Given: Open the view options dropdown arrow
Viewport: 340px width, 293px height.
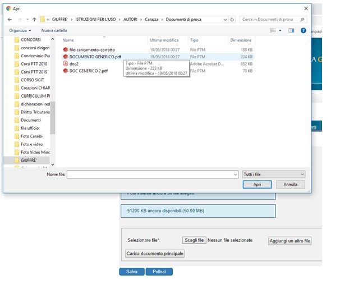Looking at the screenshot, I should 281,30.
